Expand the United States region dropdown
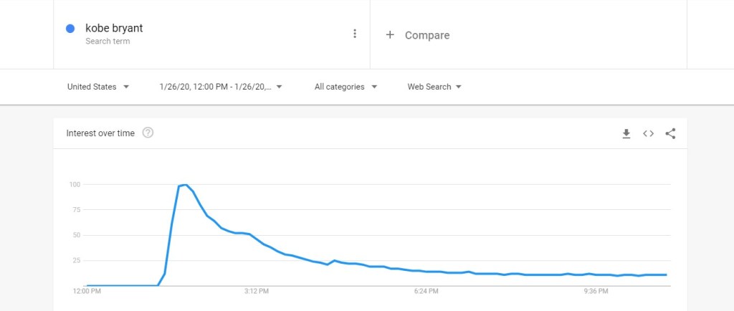Screen dimensions: 734x311 (x=98, y=87)
